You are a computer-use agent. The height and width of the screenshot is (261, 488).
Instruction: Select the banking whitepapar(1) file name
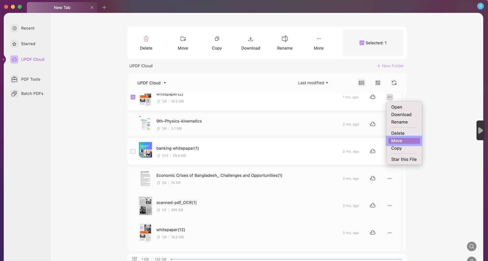(x=178, y=148)
